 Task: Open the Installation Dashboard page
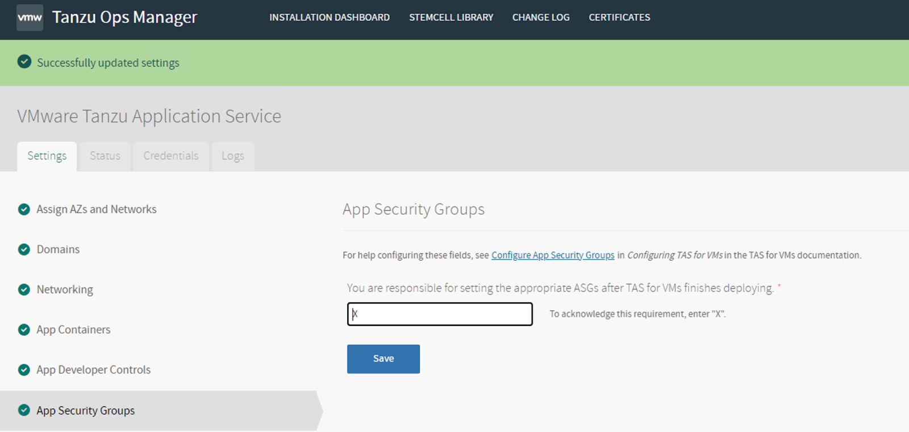(x=330, y=18)
